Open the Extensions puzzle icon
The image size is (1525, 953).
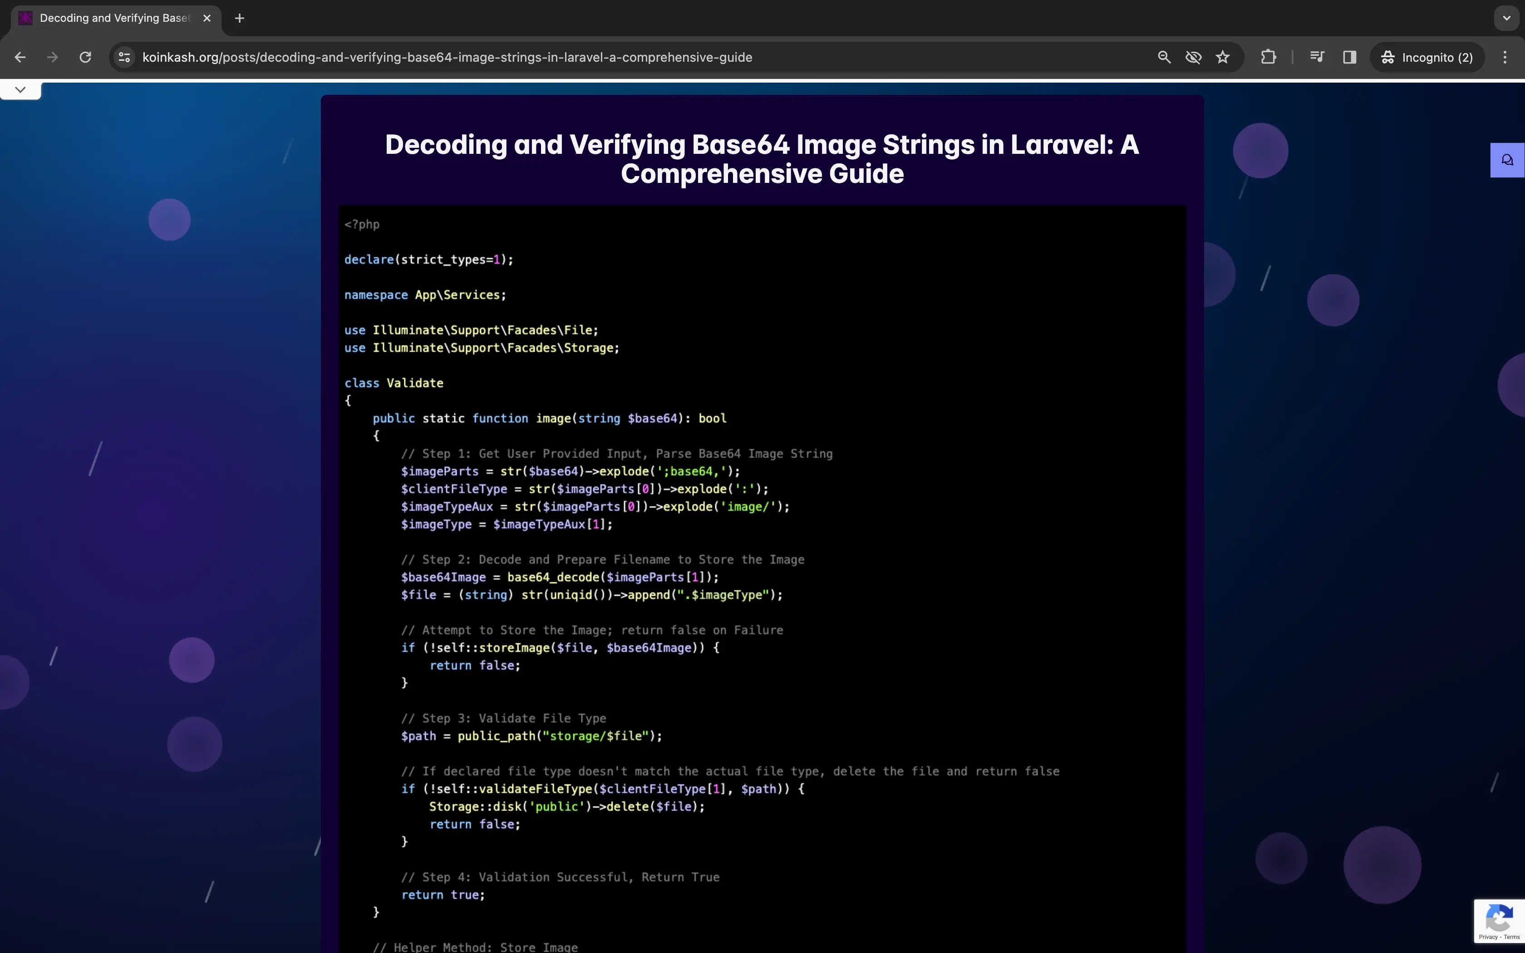pyautogui.click(x=1269, y=57)
